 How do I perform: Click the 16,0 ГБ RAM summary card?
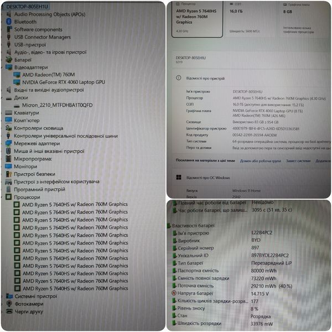[251, 19]
